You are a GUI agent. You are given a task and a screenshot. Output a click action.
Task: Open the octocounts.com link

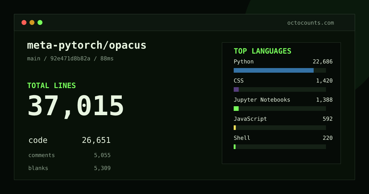click(x=311, y=23)
